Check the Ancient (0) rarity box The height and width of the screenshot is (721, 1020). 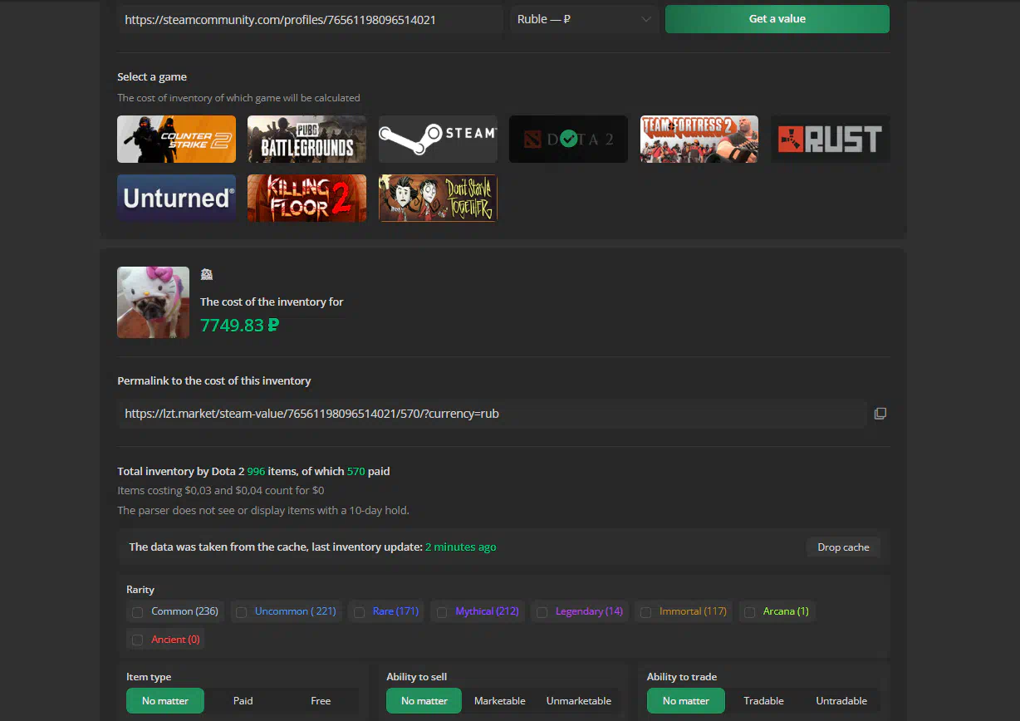click(137, 640)
